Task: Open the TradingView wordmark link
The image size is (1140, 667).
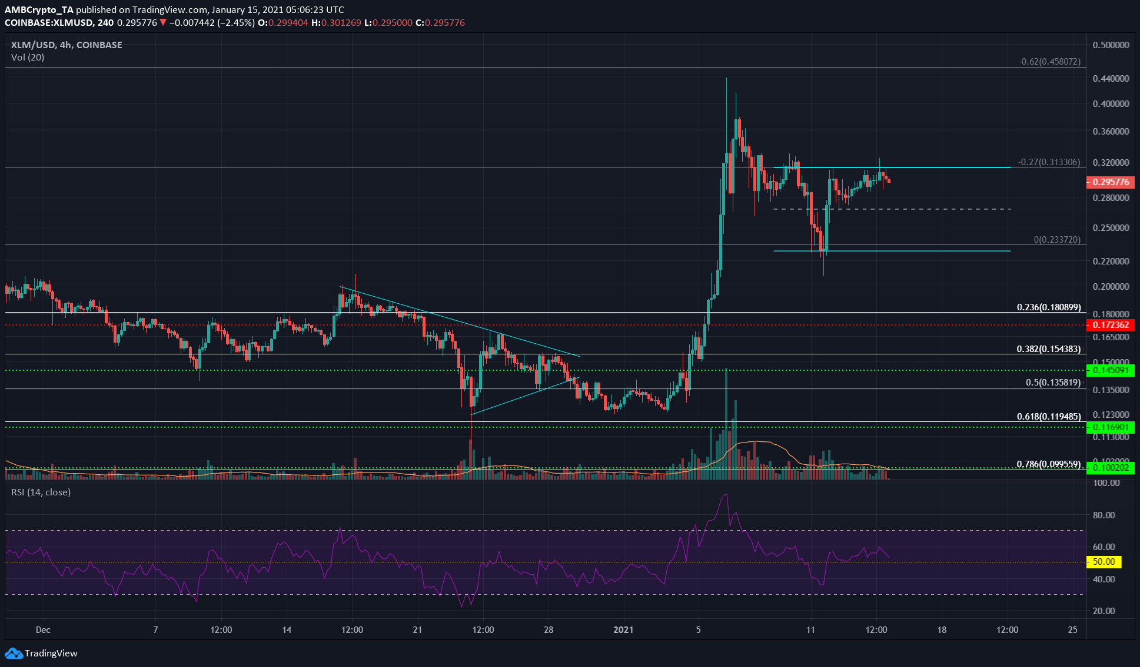Action: [51, 653]
